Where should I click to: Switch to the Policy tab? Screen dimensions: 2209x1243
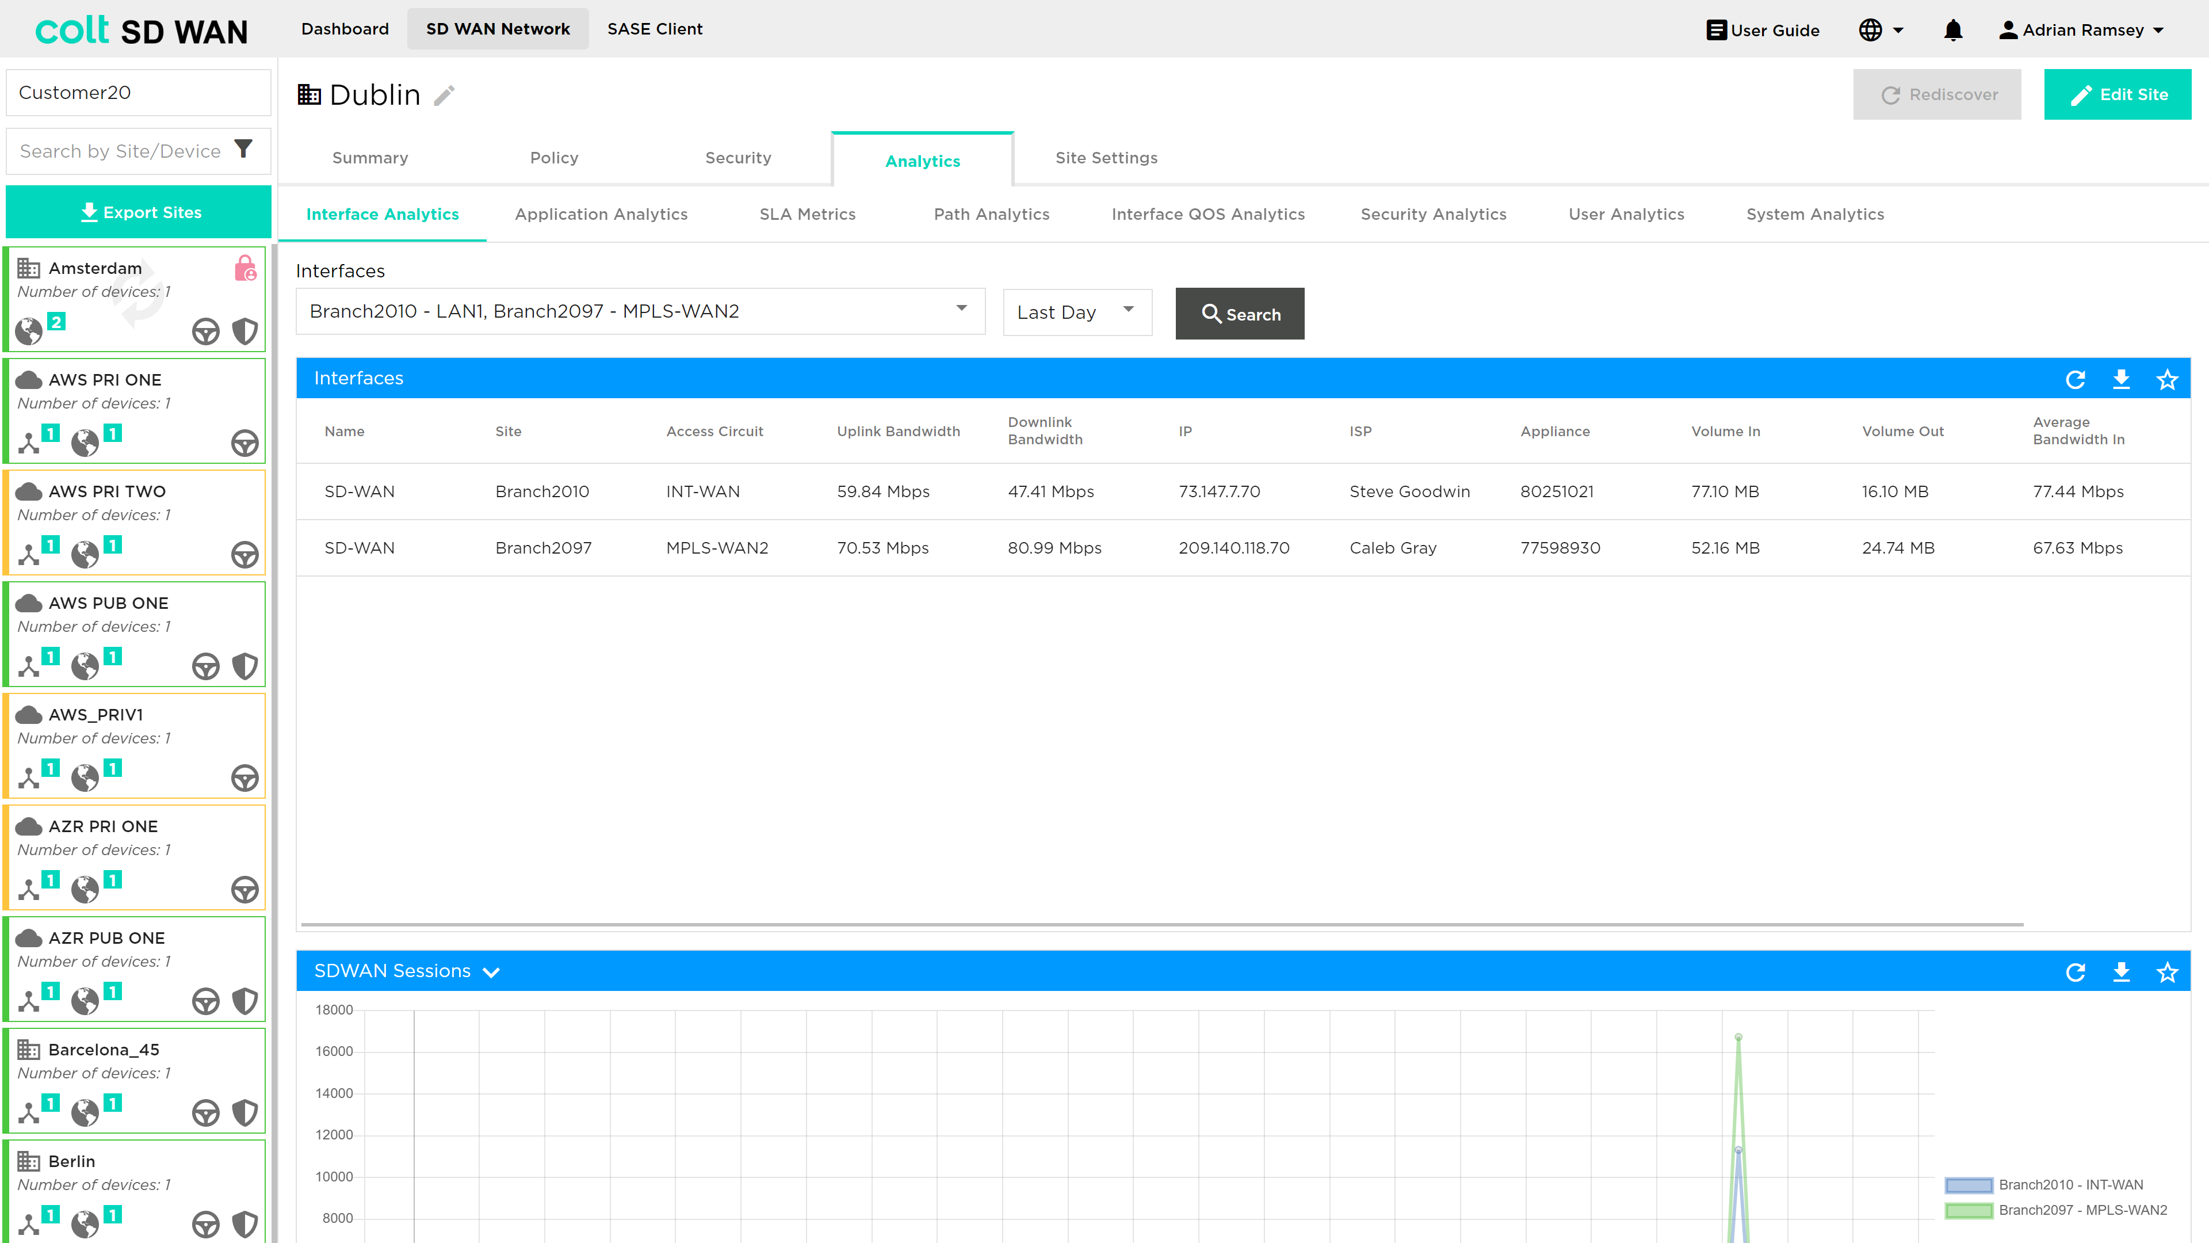click(554, 158)
